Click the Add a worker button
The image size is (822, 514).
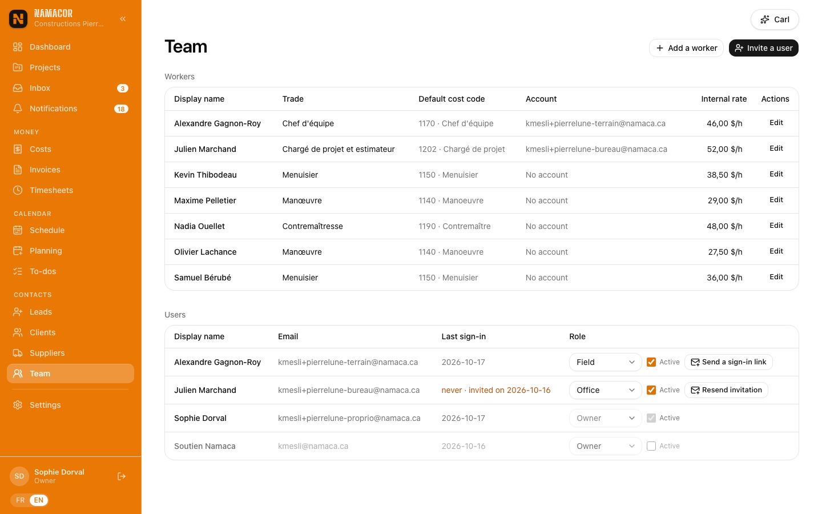pos(686,48)
